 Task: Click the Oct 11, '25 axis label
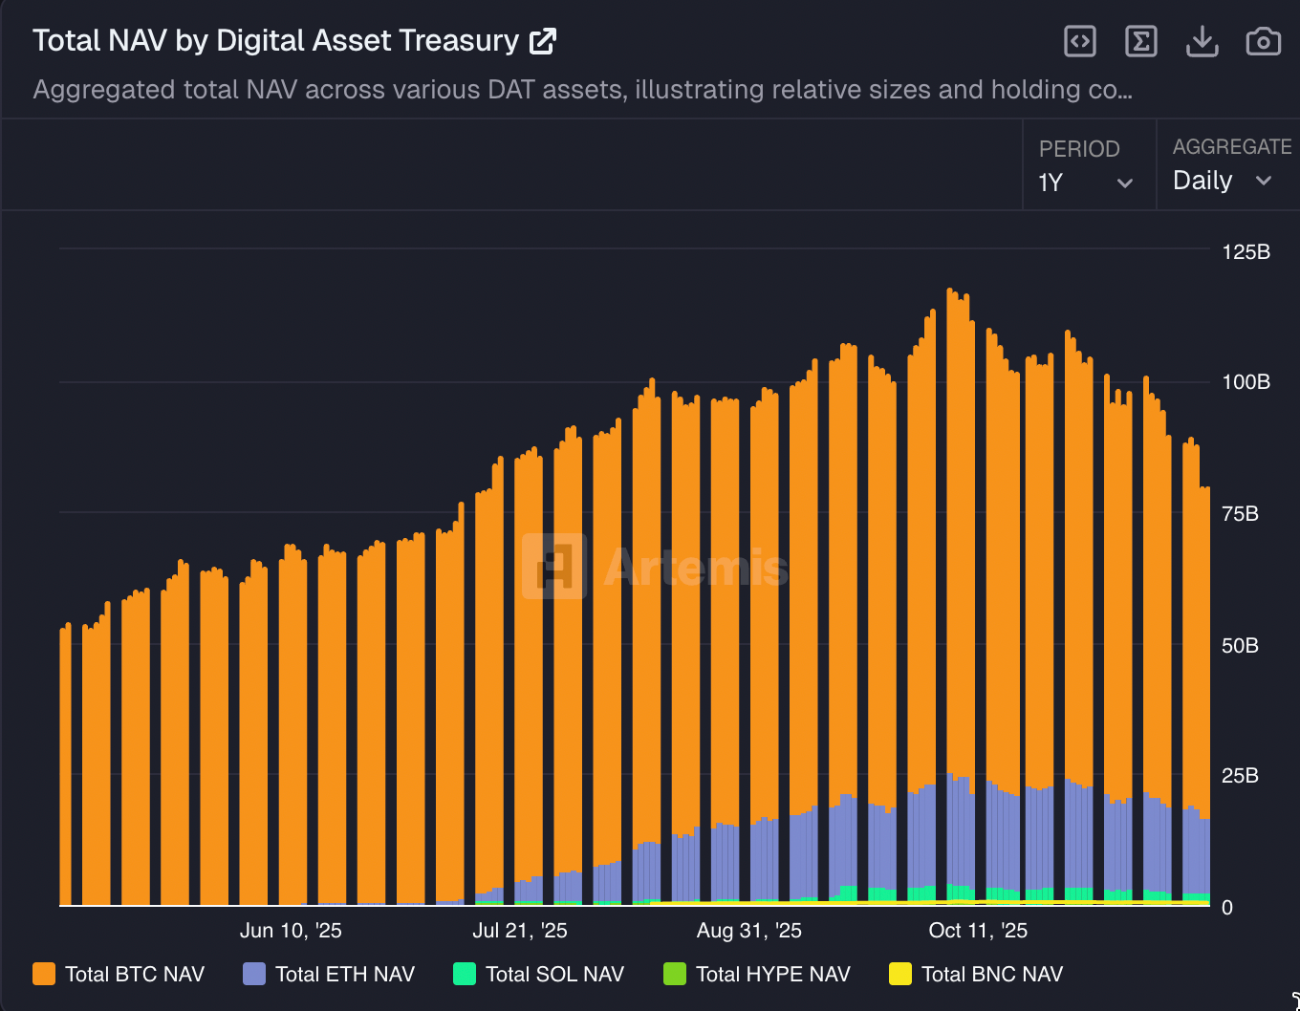[976, 930]
